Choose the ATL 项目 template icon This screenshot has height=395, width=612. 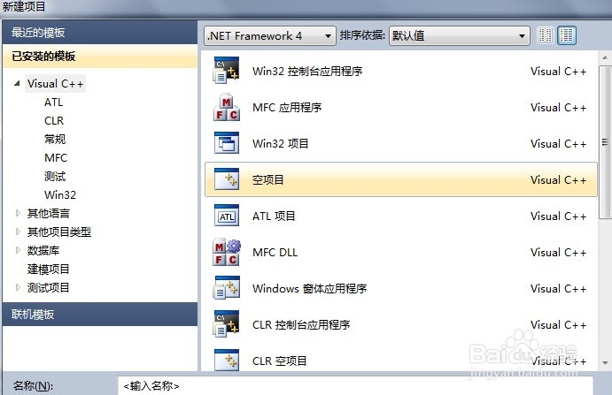pos(227,216)
